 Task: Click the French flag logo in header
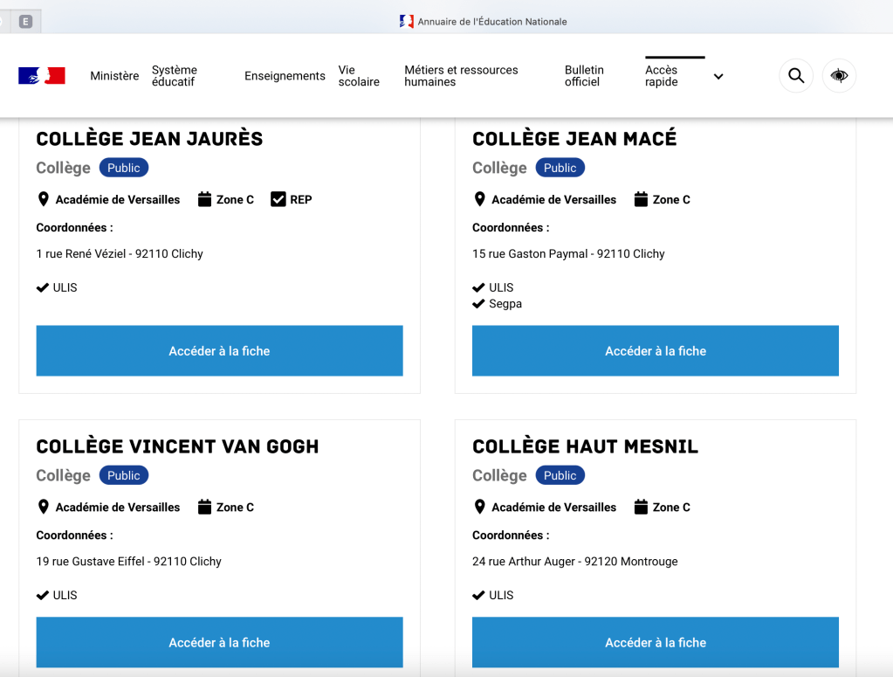42,76
